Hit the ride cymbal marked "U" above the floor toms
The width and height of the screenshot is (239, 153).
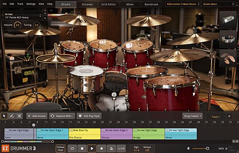(178, 56)
